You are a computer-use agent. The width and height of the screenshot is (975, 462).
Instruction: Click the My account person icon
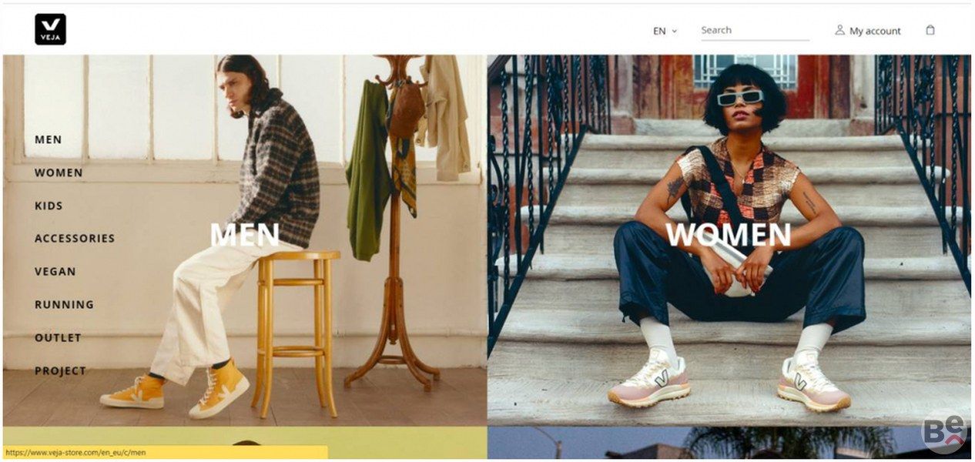click(839, 30)
